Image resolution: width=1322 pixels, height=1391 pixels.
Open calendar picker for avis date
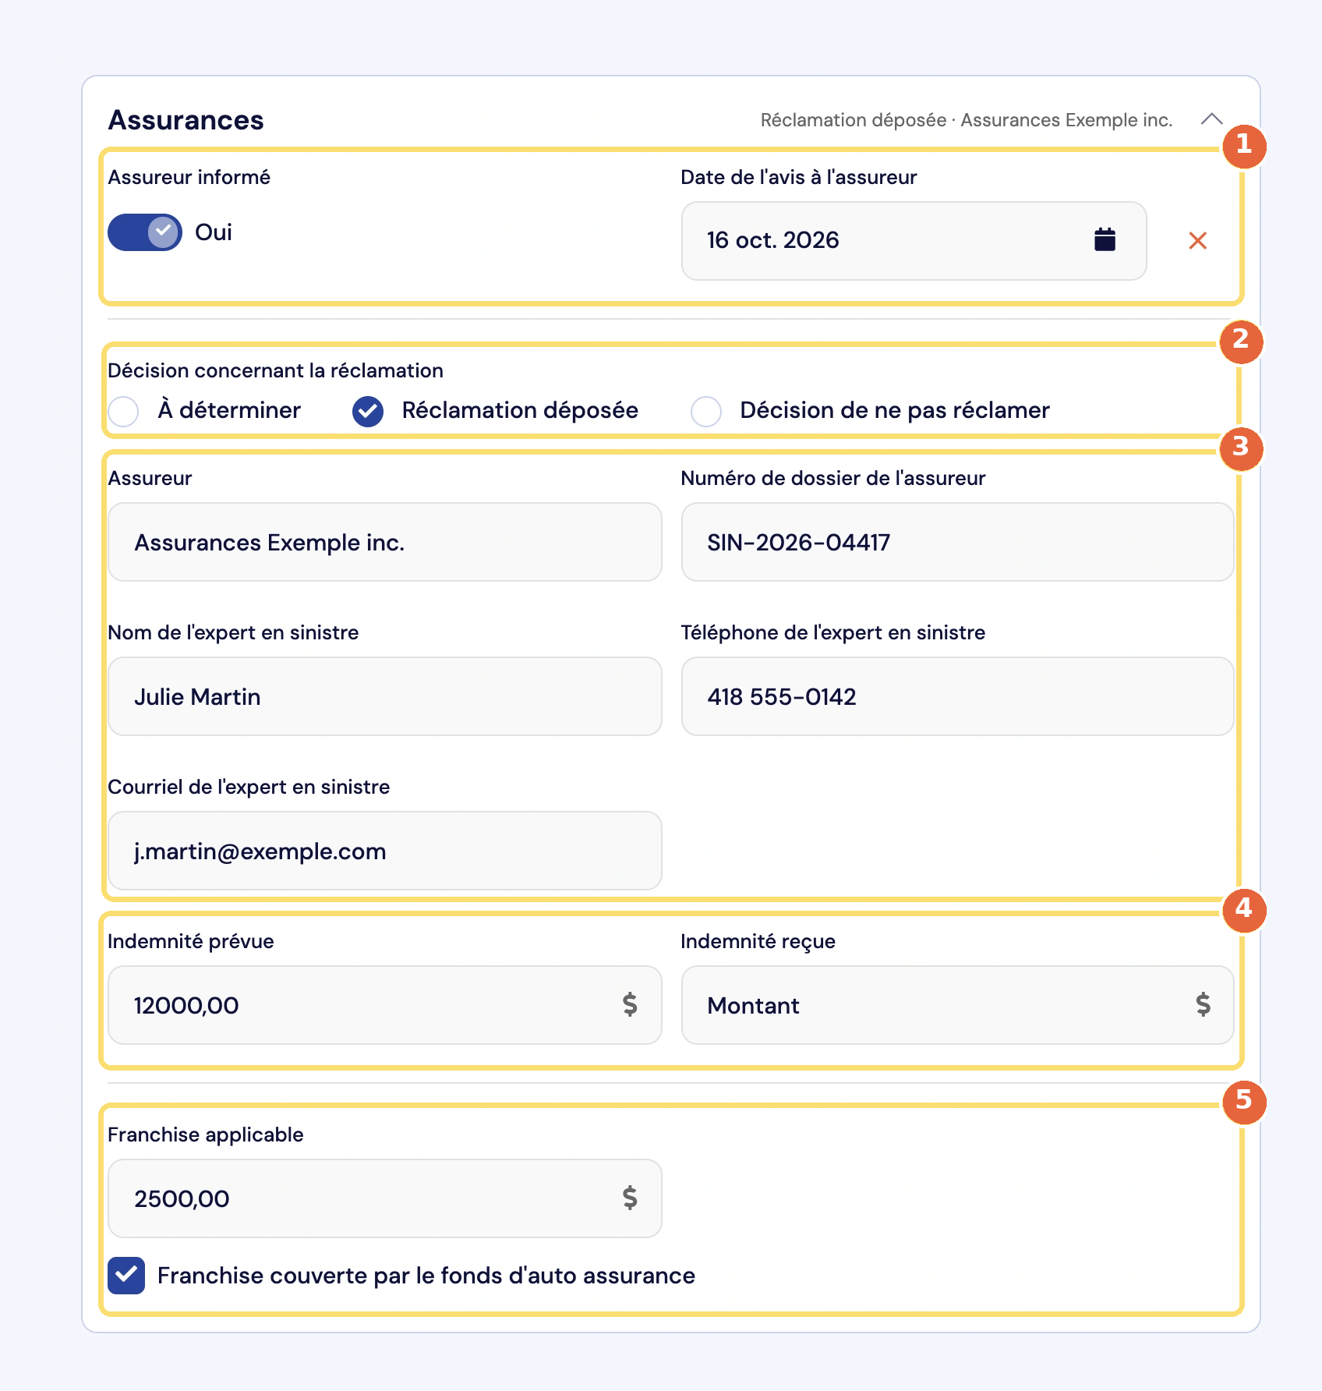pyautogui.click(x=1105, y=239)
